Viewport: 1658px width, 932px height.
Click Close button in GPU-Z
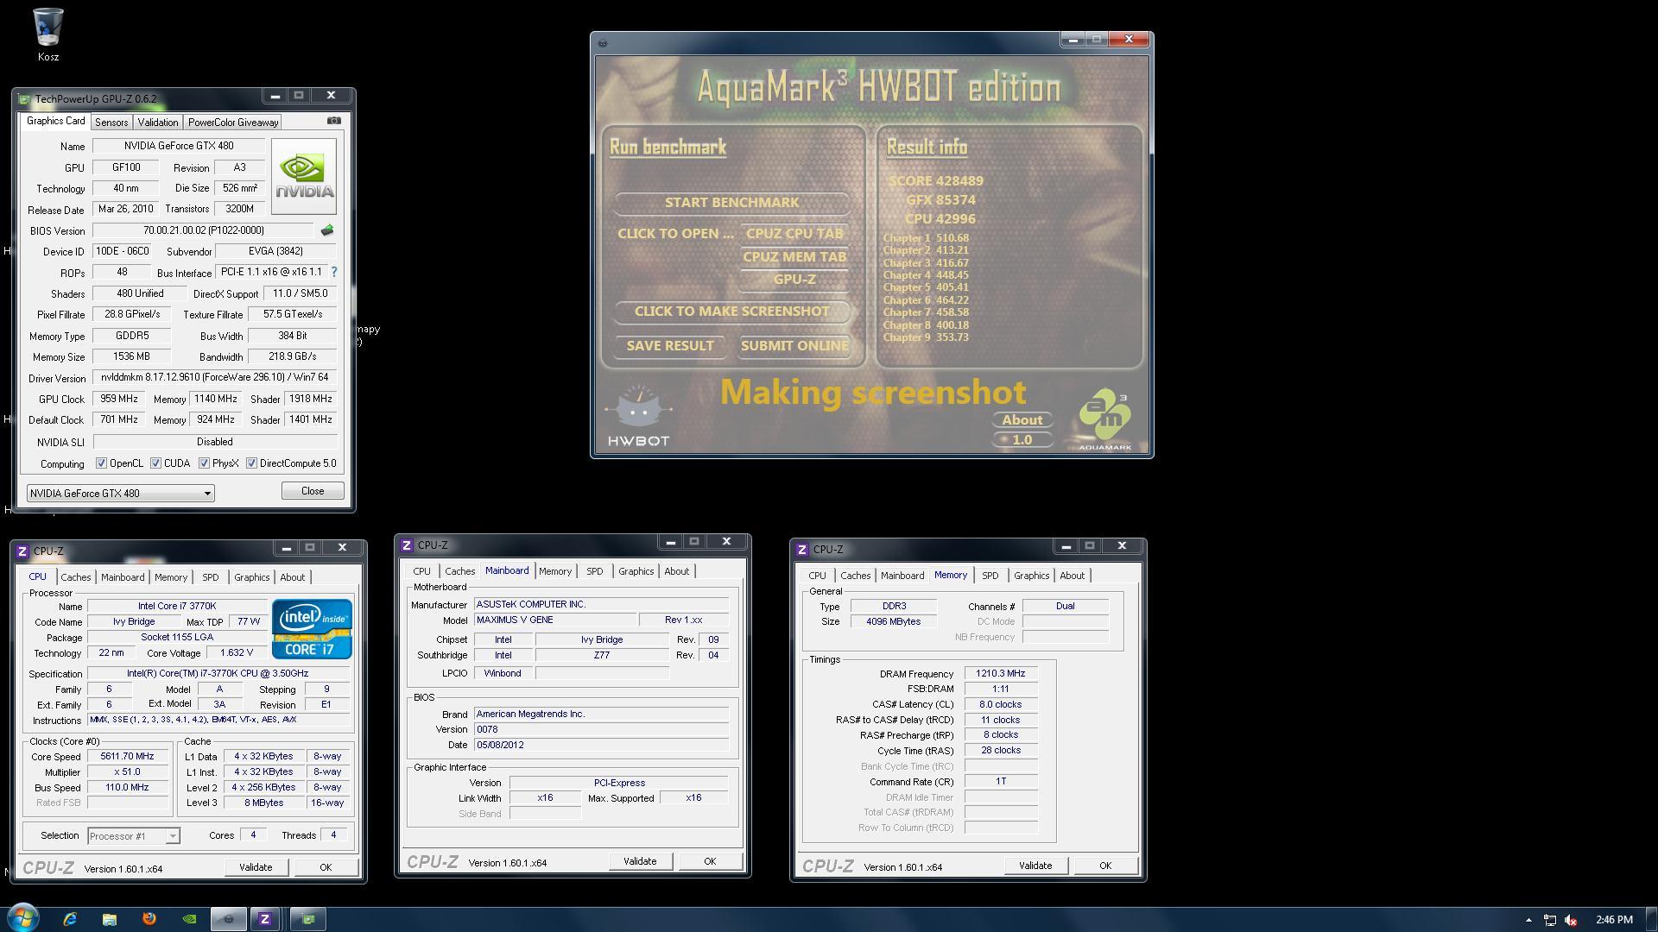[x=313, y=491]
